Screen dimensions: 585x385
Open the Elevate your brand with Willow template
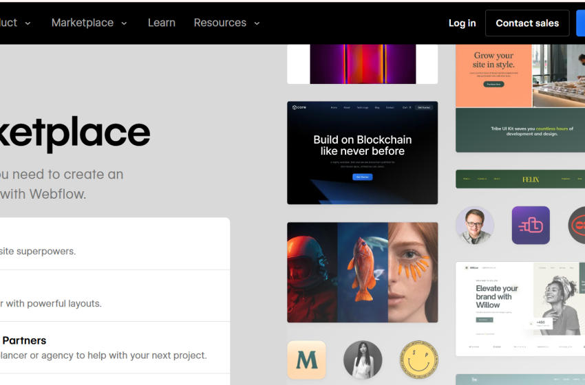520,309
